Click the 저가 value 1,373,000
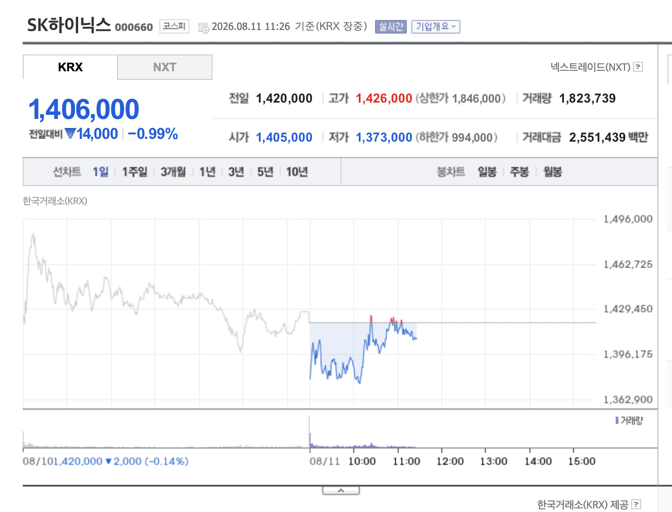The width and height of the screenshot is (672, 512). 384,138
